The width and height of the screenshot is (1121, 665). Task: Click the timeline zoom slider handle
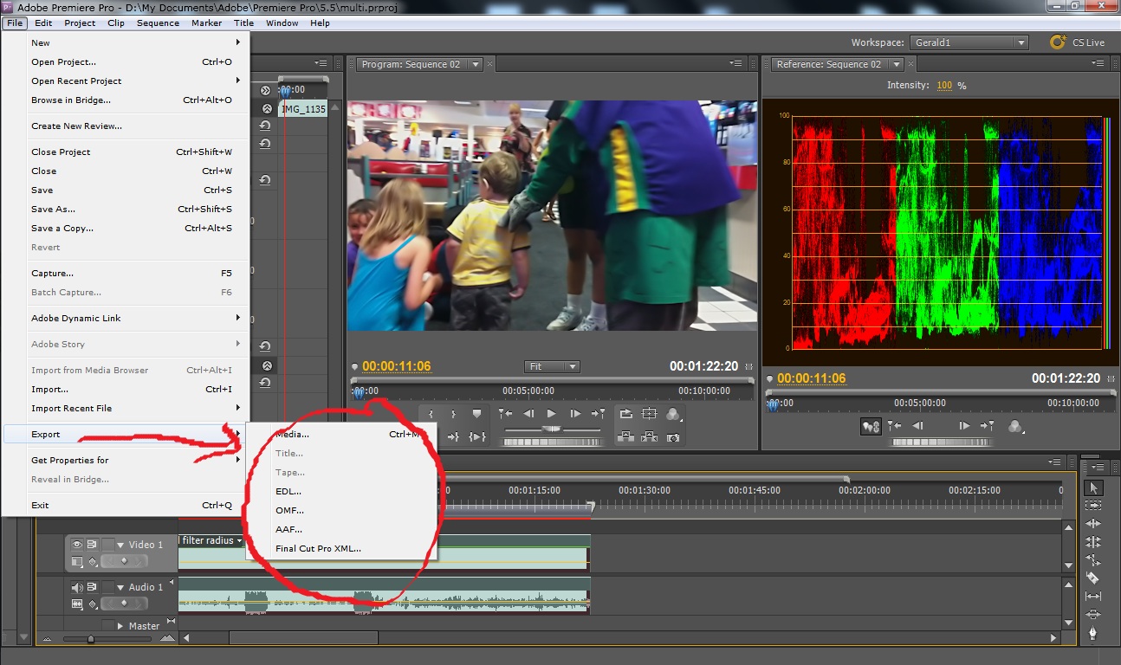point(91,639)
